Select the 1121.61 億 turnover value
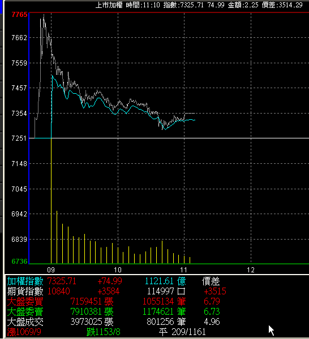The image size is (309, 339). tap(165, 281)
